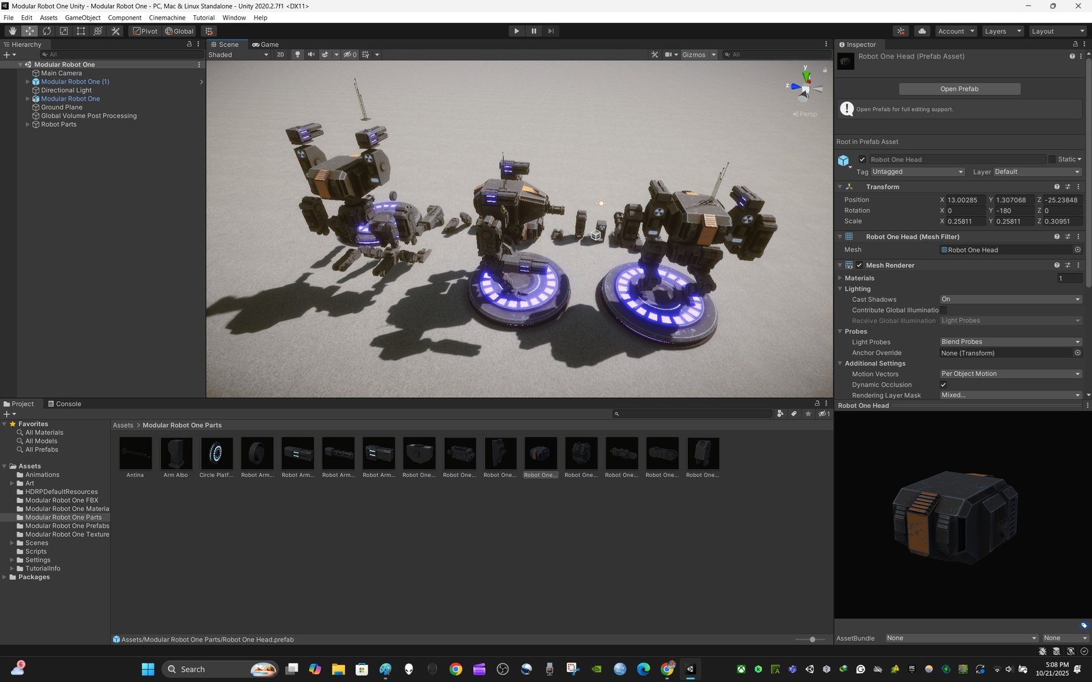1092x682 pixels.
Task: Toggle scene effects layers icon
Action: 325,54
